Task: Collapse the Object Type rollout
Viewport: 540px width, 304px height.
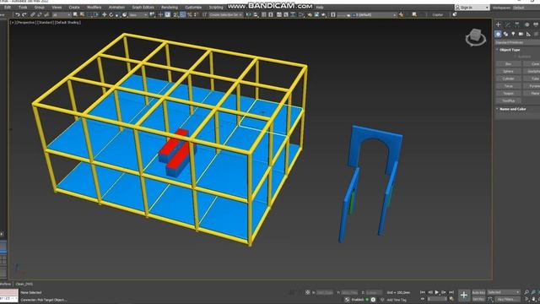Action: pyautogui.click(x=510, y=50)
